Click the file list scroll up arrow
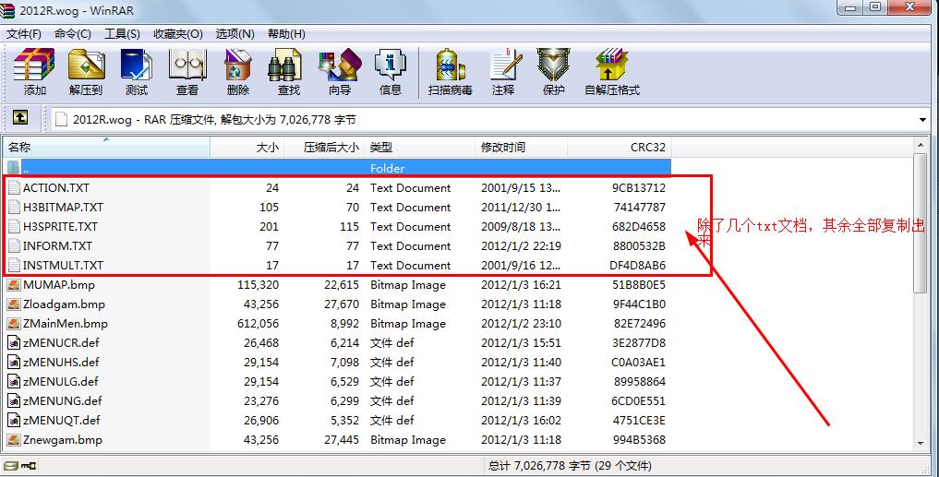Viewport: 939px width, 477px height. pyautogui.click(x=921, y=146)
